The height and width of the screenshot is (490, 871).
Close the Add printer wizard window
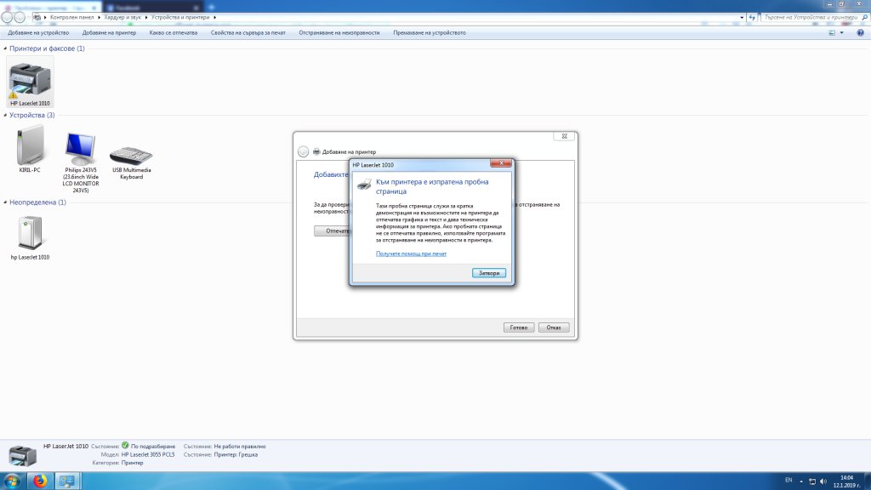[x=565, y=136]
